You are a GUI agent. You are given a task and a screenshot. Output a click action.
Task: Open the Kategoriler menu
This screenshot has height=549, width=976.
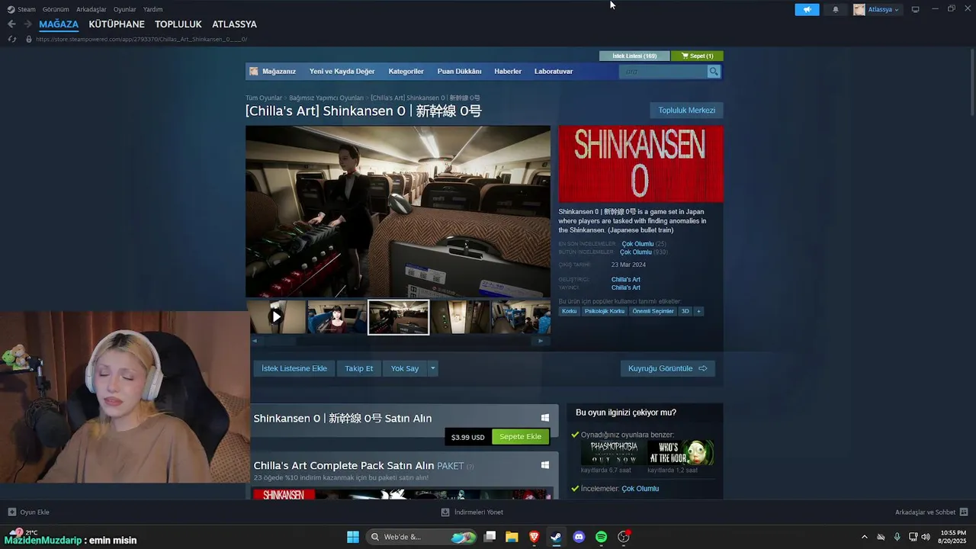406,71
